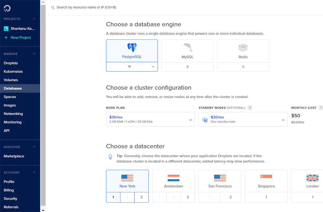
Task: Open the $30/mo node plan dropdown
Action: click(150, 119)
